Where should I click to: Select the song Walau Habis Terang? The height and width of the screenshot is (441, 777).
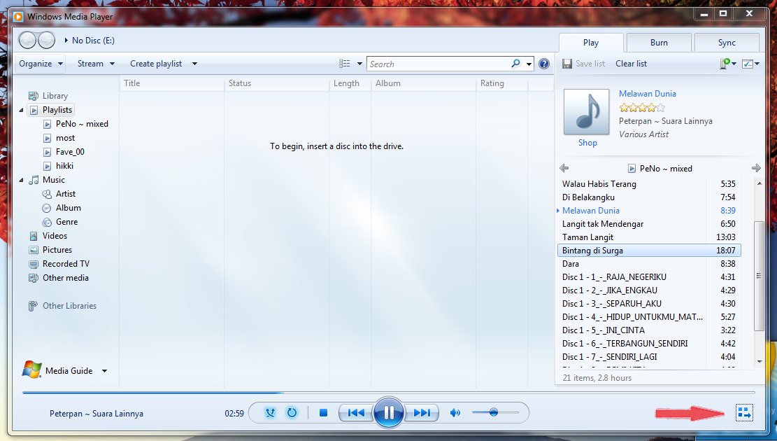tap(649, 184)
